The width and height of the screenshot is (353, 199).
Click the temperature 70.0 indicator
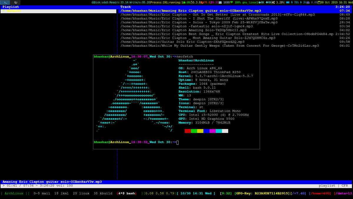point(205,2)
